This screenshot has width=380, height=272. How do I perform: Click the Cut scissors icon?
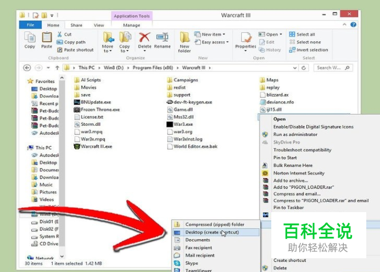click(x=59, y=35)
